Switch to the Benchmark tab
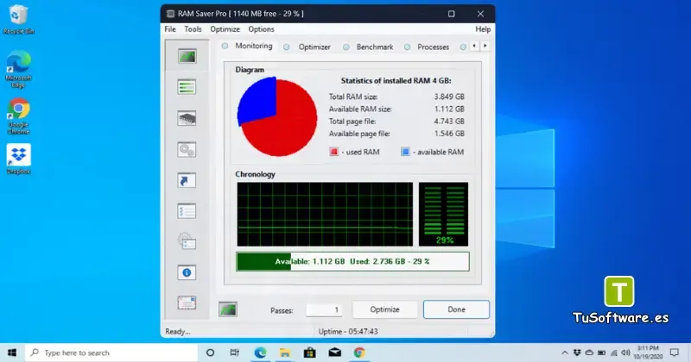This screenshot has width=691, height=362. (x=375, y=47)
